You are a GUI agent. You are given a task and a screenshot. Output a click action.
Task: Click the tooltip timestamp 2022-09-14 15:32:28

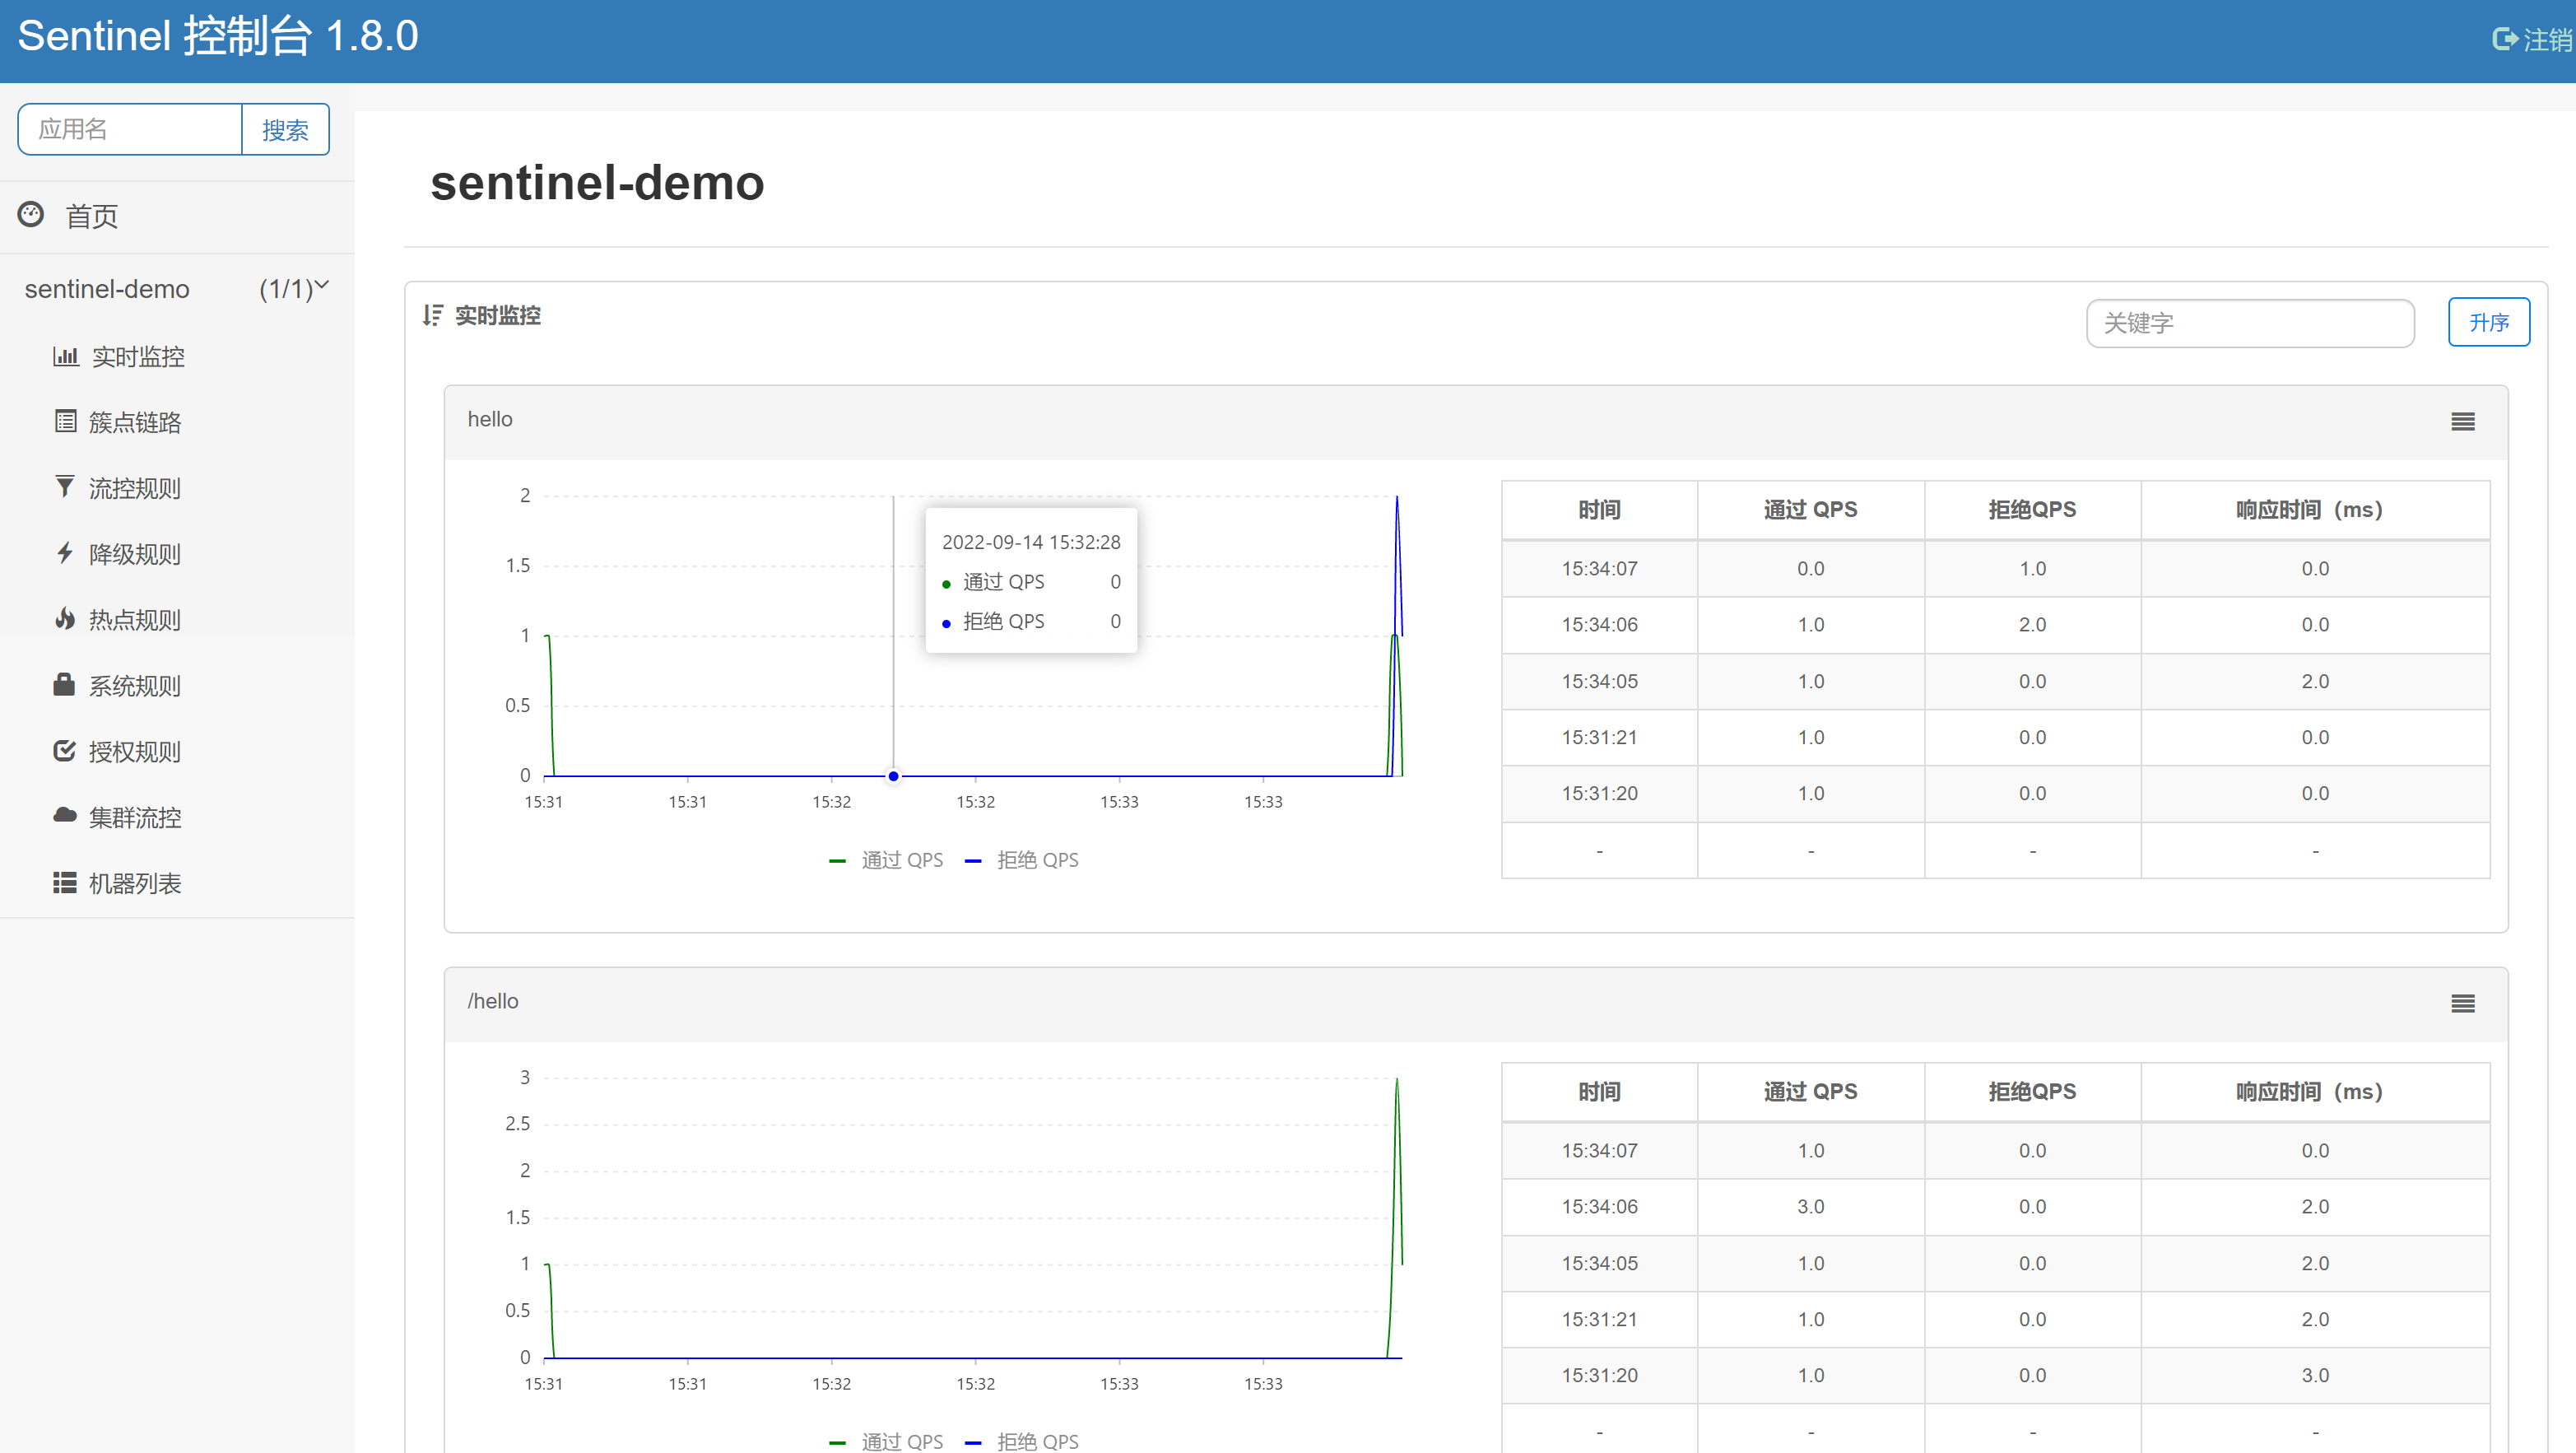point(1031,542)
